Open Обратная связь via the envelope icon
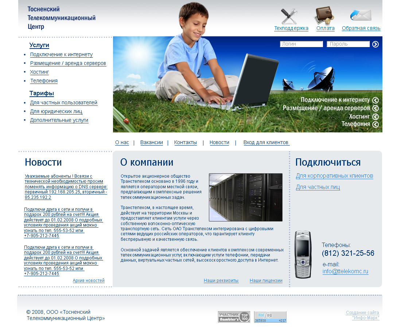The height and width of the screenshot is (332, 401). (x=360, y=15)
